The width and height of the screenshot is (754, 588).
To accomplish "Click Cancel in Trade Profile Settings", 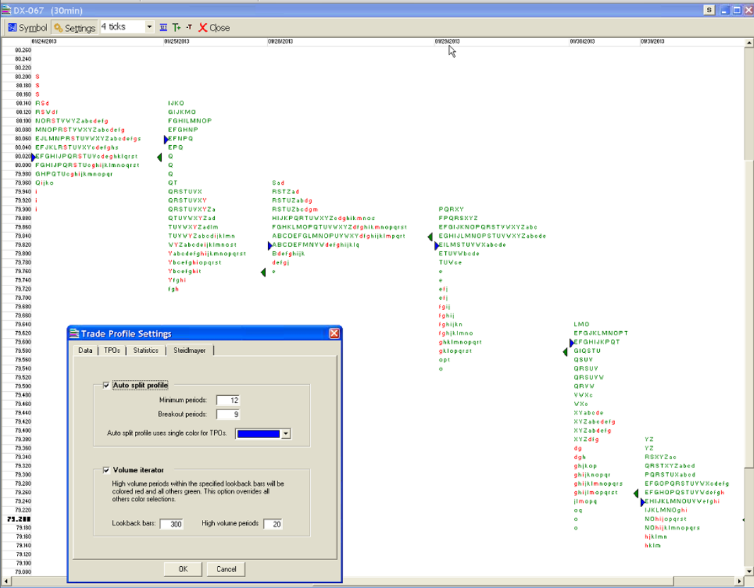I will point(226,569).
